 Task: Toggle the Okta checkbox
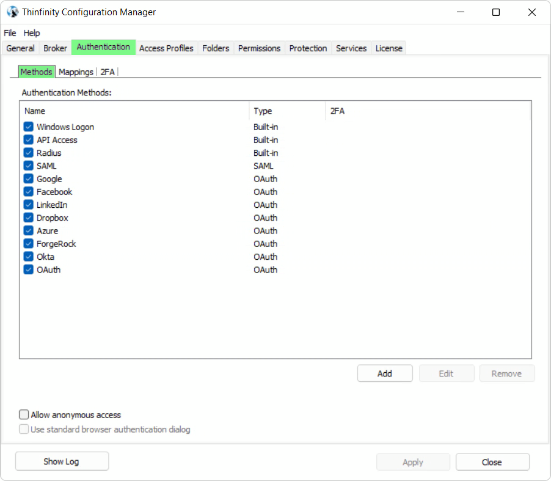point(29,257)
